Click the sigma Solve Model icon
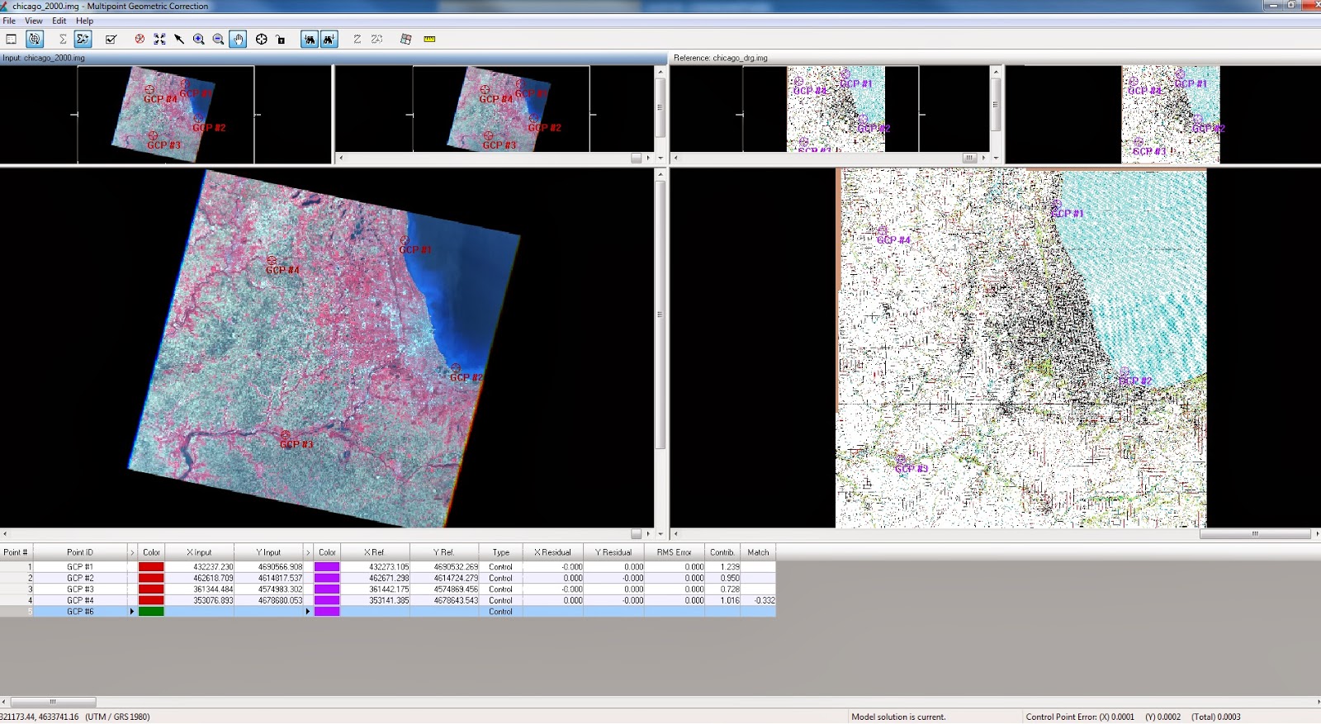The width and height of the screenshot is (1321, 724). tap(63, 39)
